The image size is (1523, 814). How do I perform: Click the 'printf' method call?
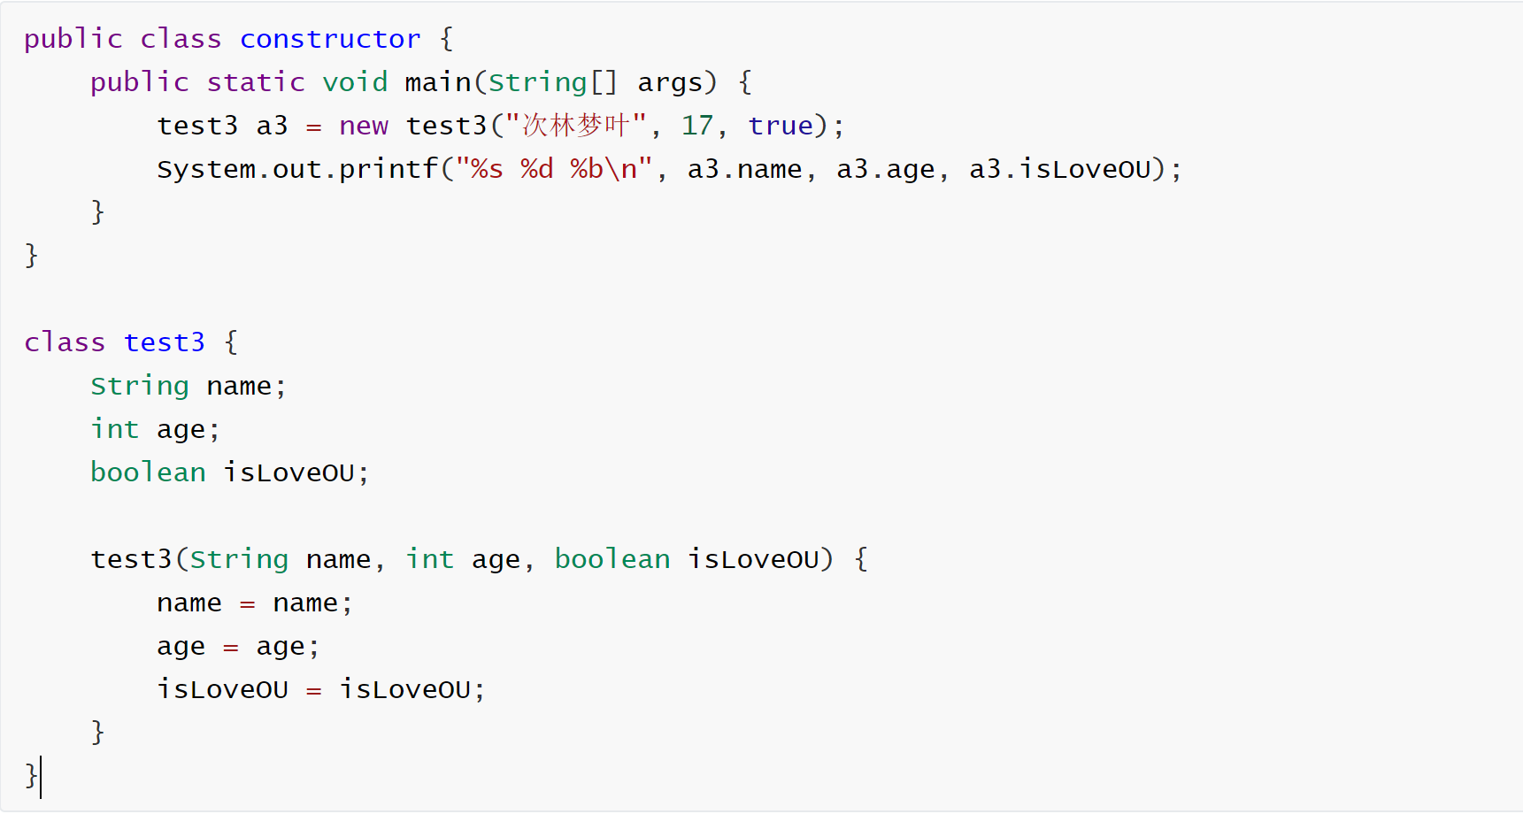click(388, 169)
